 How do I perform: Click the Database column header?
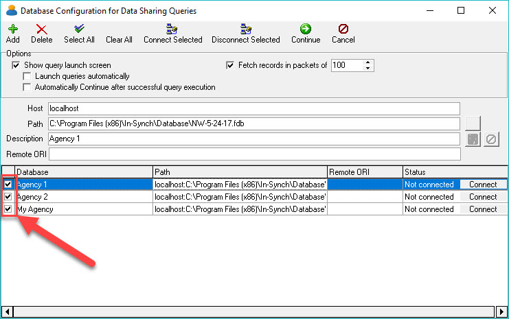[x=83, y=172]
